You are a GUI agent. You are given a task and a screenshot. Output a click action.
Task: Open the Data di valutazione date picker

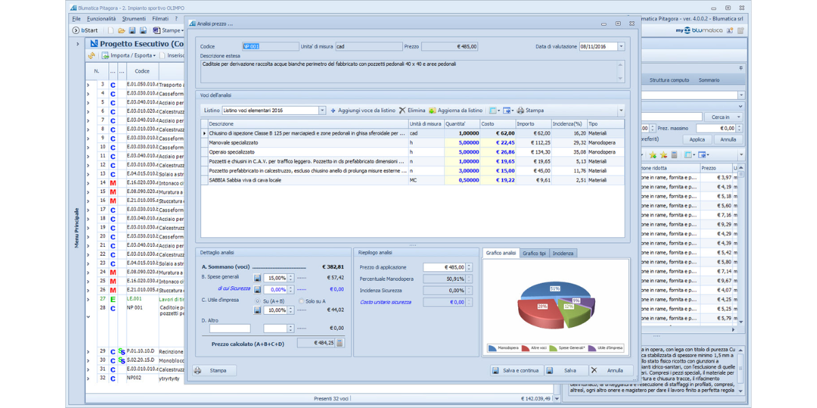tap(621, 47)
